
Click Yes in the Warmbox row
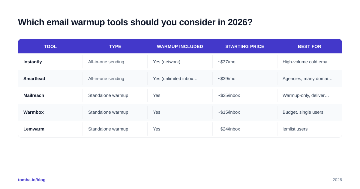(x=157, y=112)
